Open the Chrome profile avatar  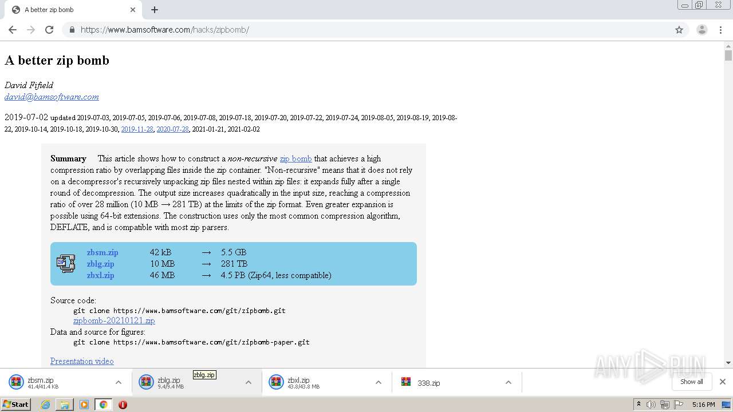pyautogui.click(x=702, y=30)
